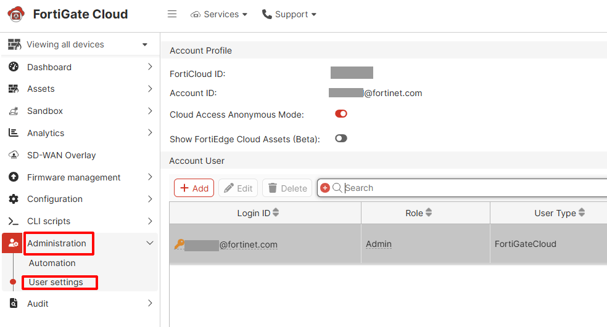
Task: Click the CLI scripts terminal icon
Action: [14, 221]
